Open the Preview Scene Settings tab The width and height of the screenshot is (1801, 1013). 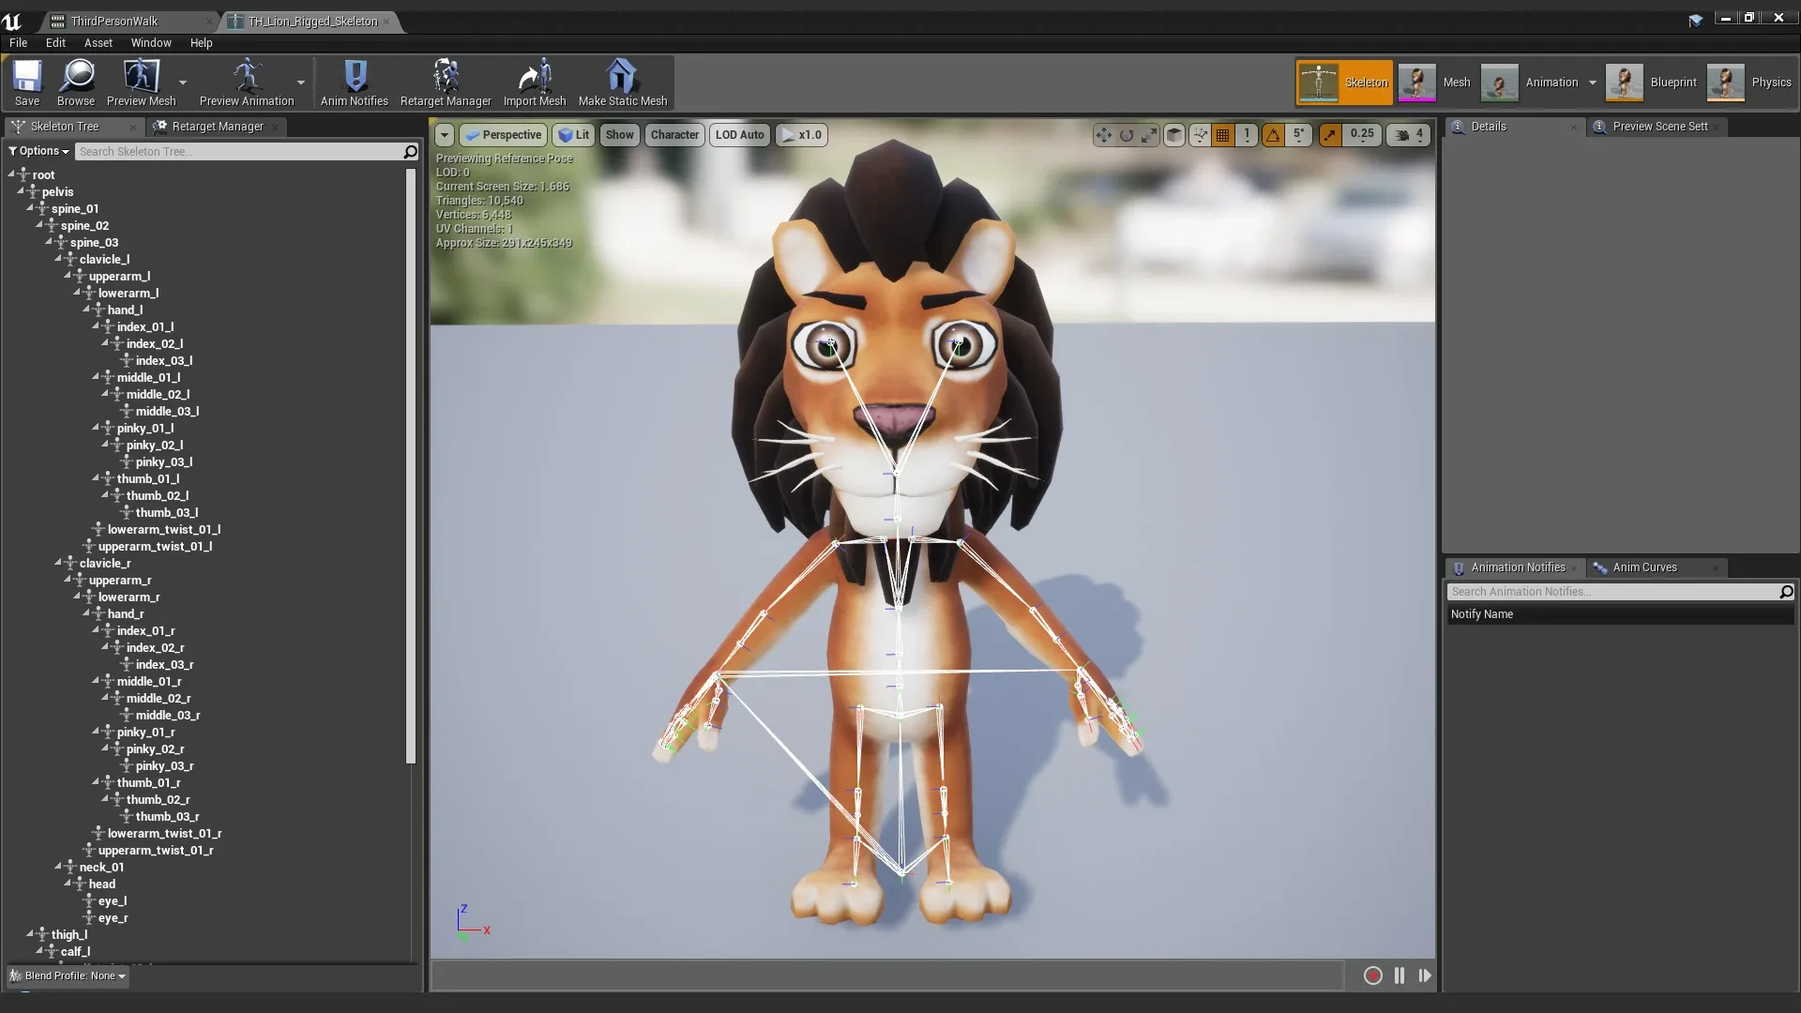(x=1659, y=127)
